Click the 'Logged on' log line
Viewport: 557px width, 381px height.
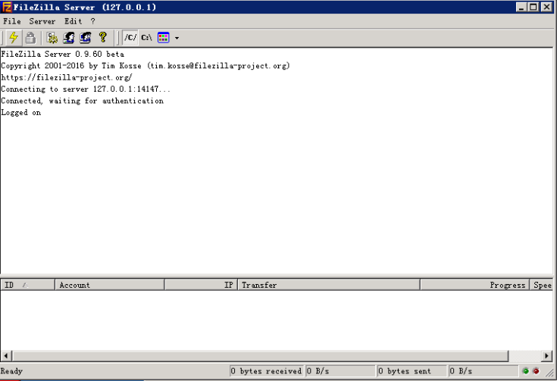[x=21, y=113]
